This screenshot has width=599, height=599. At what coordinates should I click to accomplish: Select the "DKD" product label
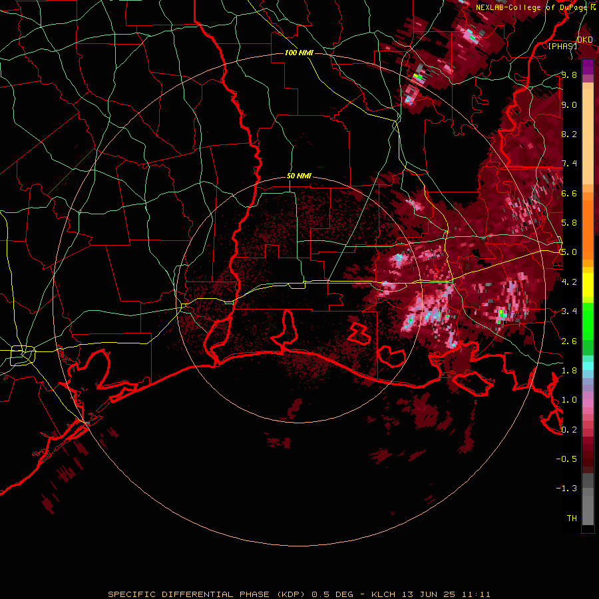coord(585,40)
